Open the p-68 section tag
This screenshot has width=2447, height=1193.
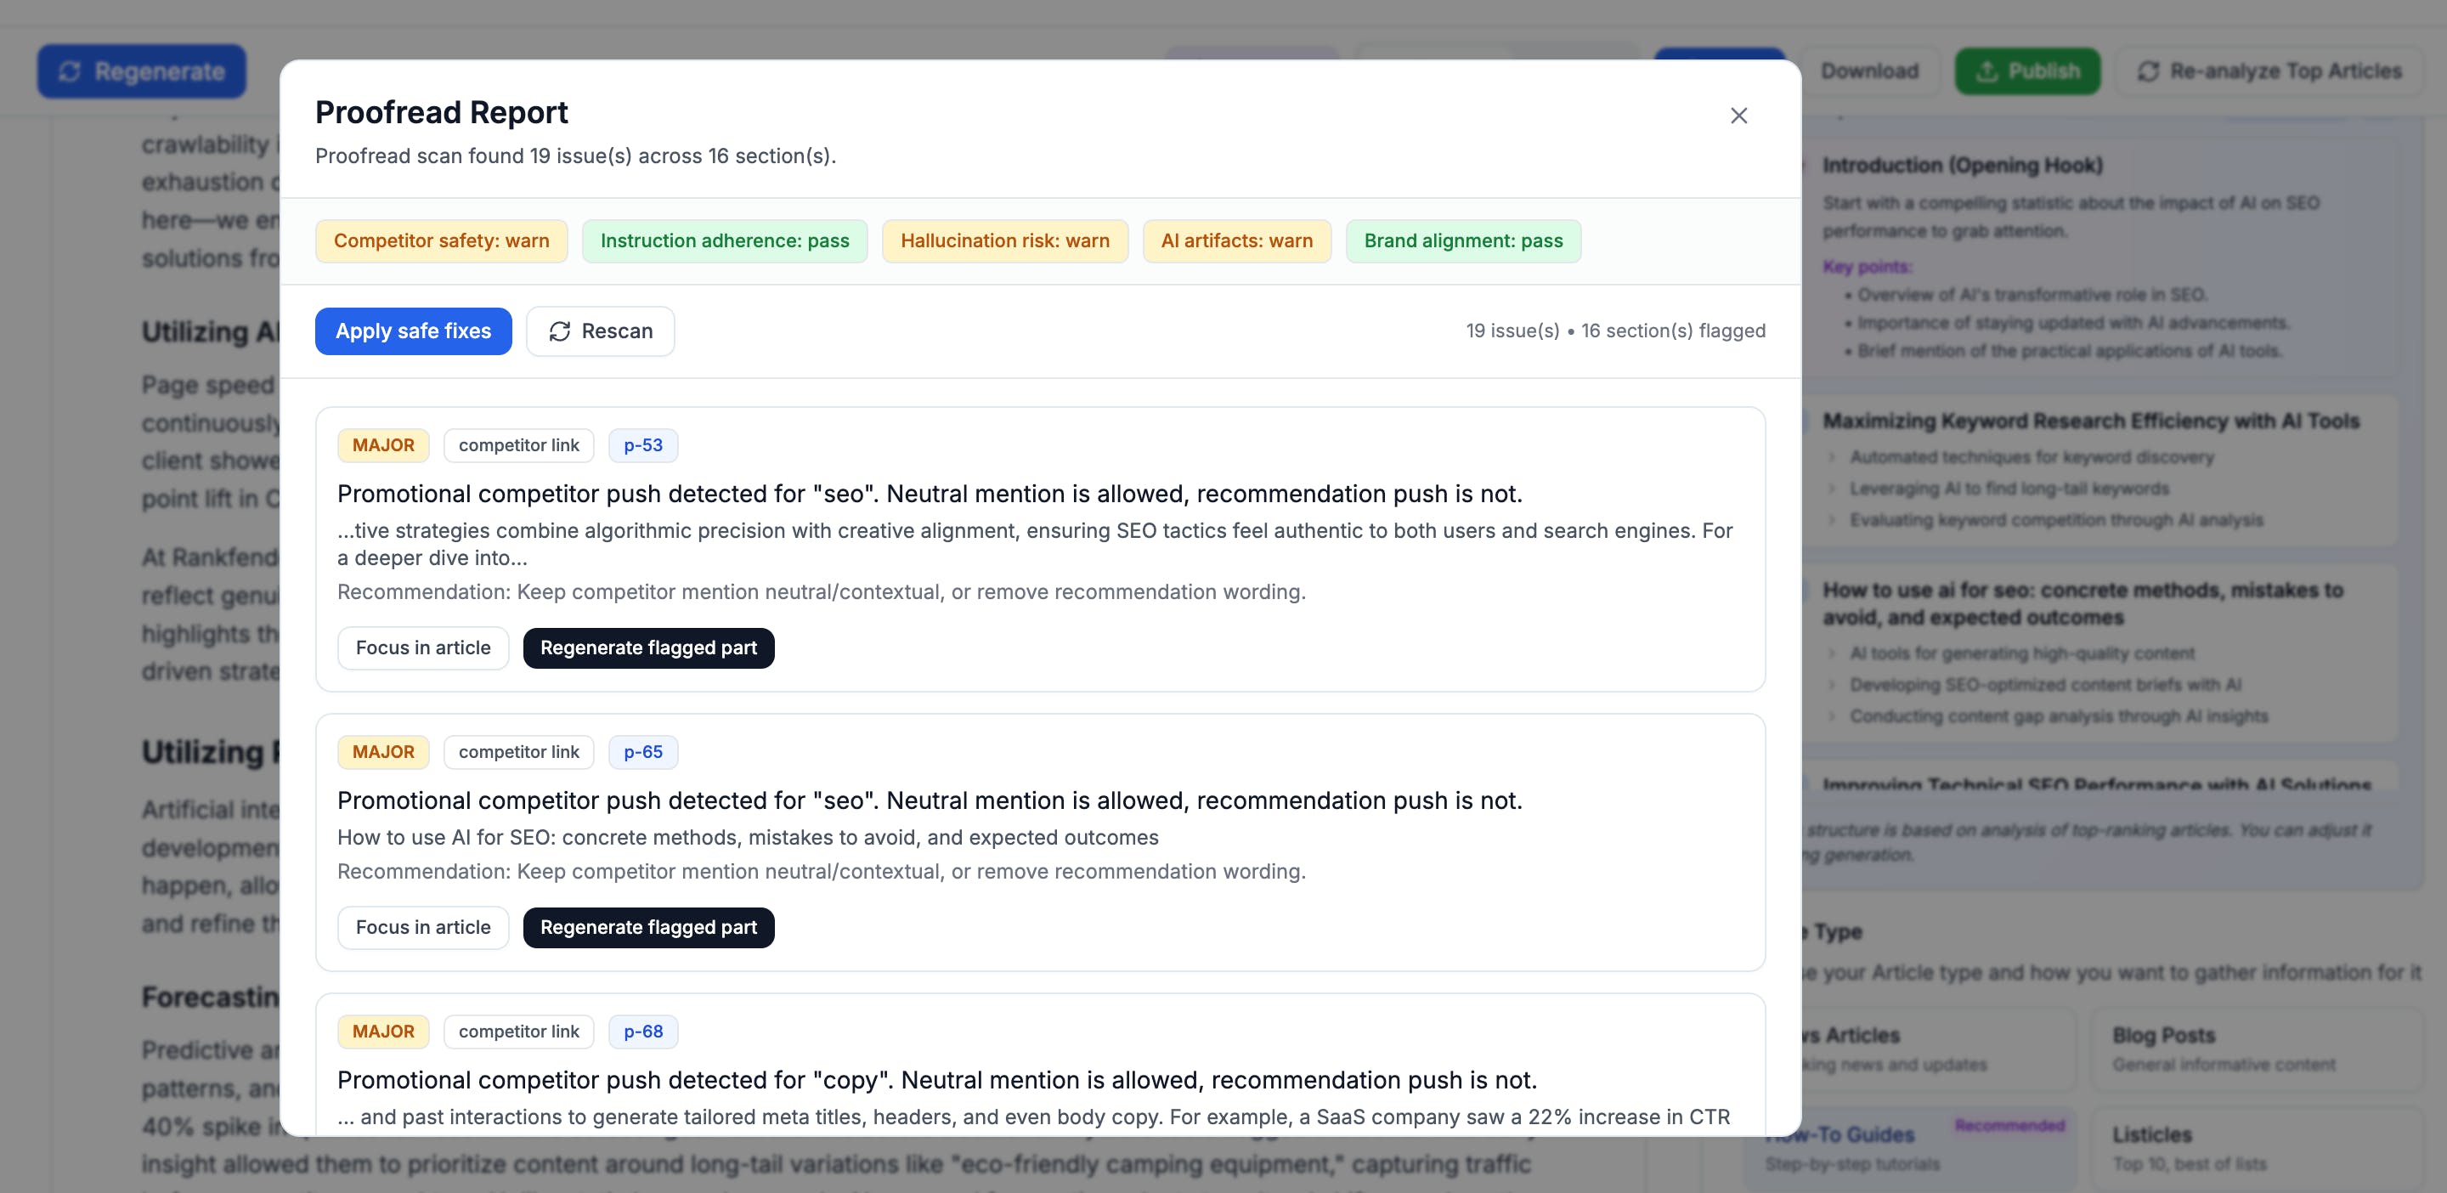642,1031
